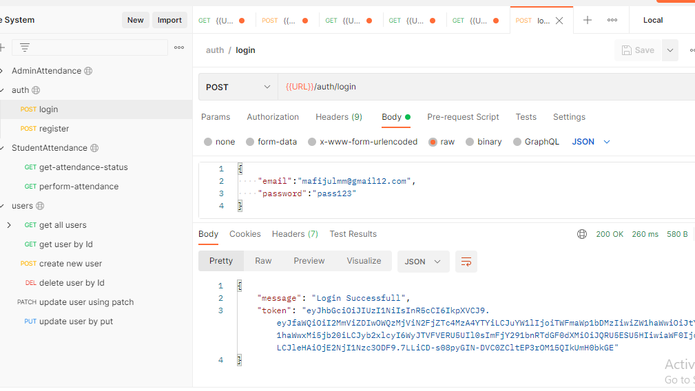Viewport: 695px width, 391px height.
Task: Click the globe icon beside AdminAttendance folder
Action: click(x=88, y=71)
